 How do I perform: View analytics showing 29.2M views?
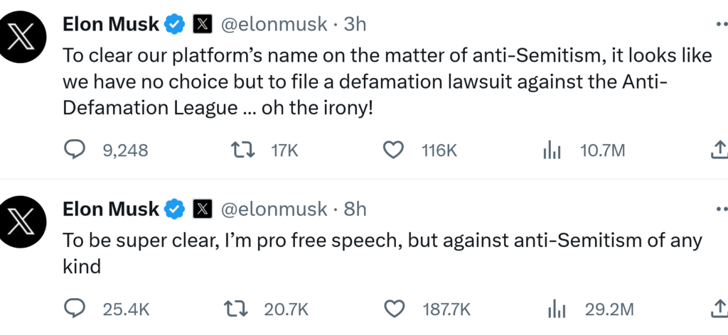pyautogui.click(x=555, y=309)
